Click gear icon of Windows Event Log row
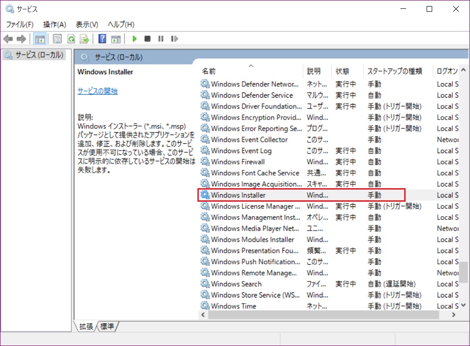 click(205, 150)
